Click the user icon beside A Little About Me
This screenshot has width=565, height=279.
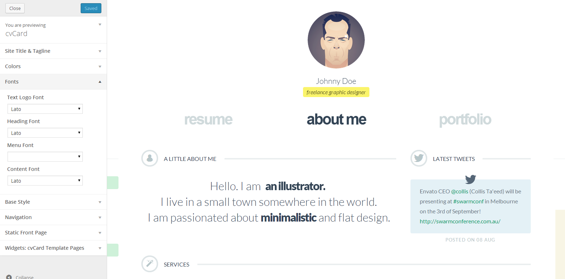tap(150, 158)
